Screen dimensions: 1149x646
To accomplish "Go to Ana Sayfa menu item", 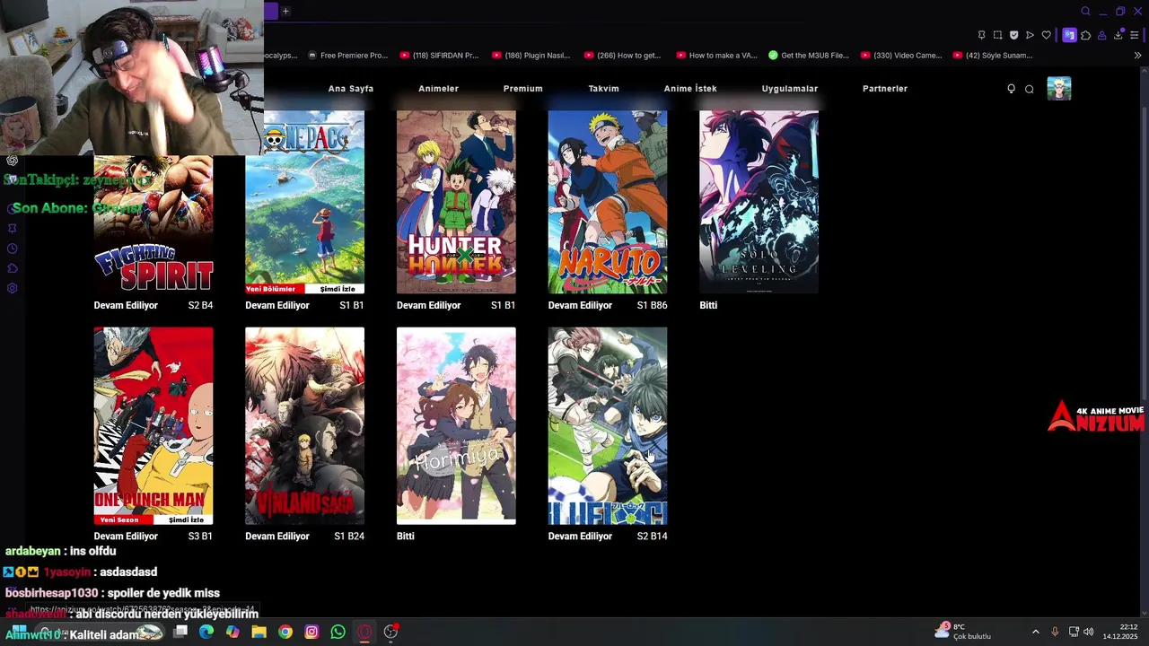I will pos(351,89).
